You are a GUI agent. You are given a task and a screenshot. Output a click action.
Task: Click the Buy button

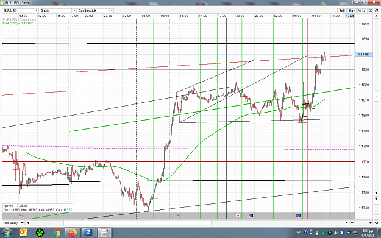pyautogui.click(x=352, y=10)
